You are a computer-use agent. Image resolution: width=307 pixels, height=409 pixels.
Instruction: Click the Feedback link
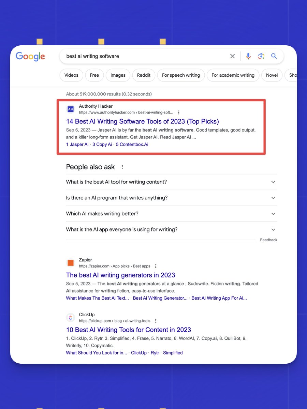click(268, 240)
